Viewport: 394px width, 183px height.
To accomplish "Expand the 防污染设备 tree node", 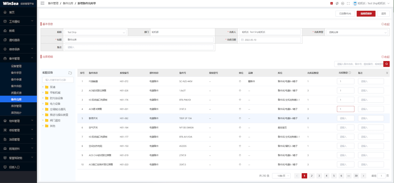I will tap(43, 98).
